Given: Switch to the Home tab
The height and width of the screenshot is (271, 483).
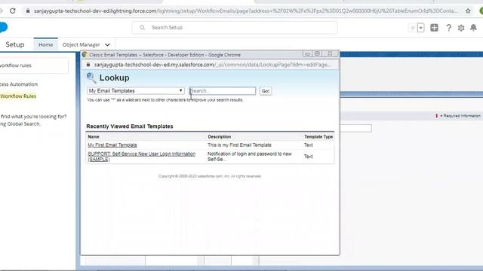Looking at the screenshot, I should click(45, 44).
